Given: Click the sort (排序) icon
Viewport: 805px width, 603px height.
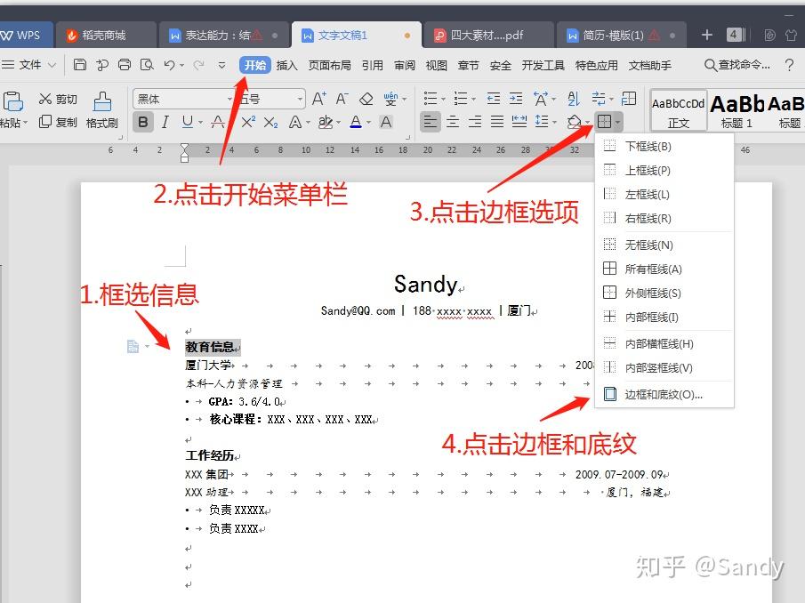Looking at the screenshot, I should [574, 96].
